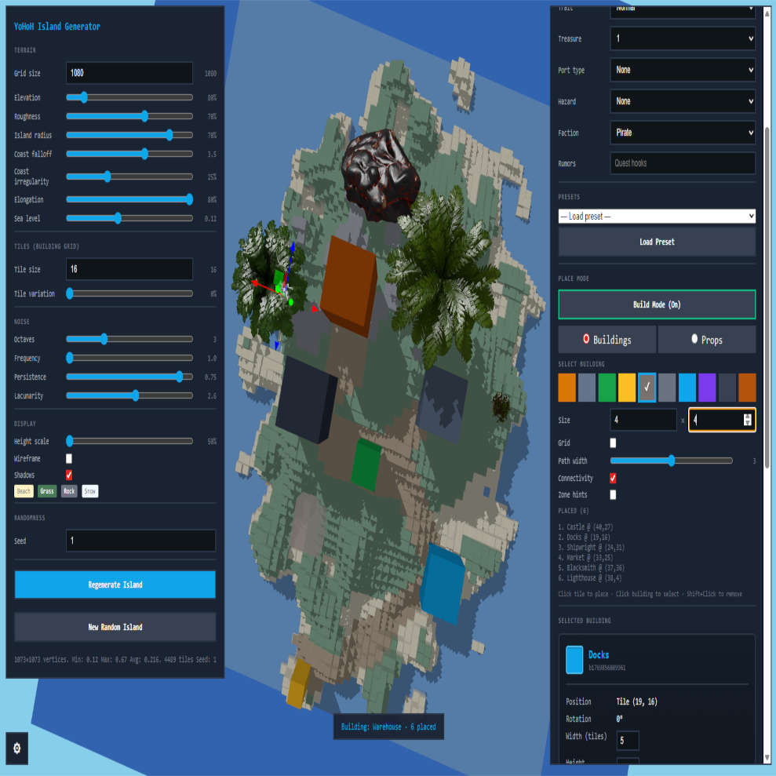Open the Load preset selector
This screenshot has width=776, height=776.
click(657, 215)
